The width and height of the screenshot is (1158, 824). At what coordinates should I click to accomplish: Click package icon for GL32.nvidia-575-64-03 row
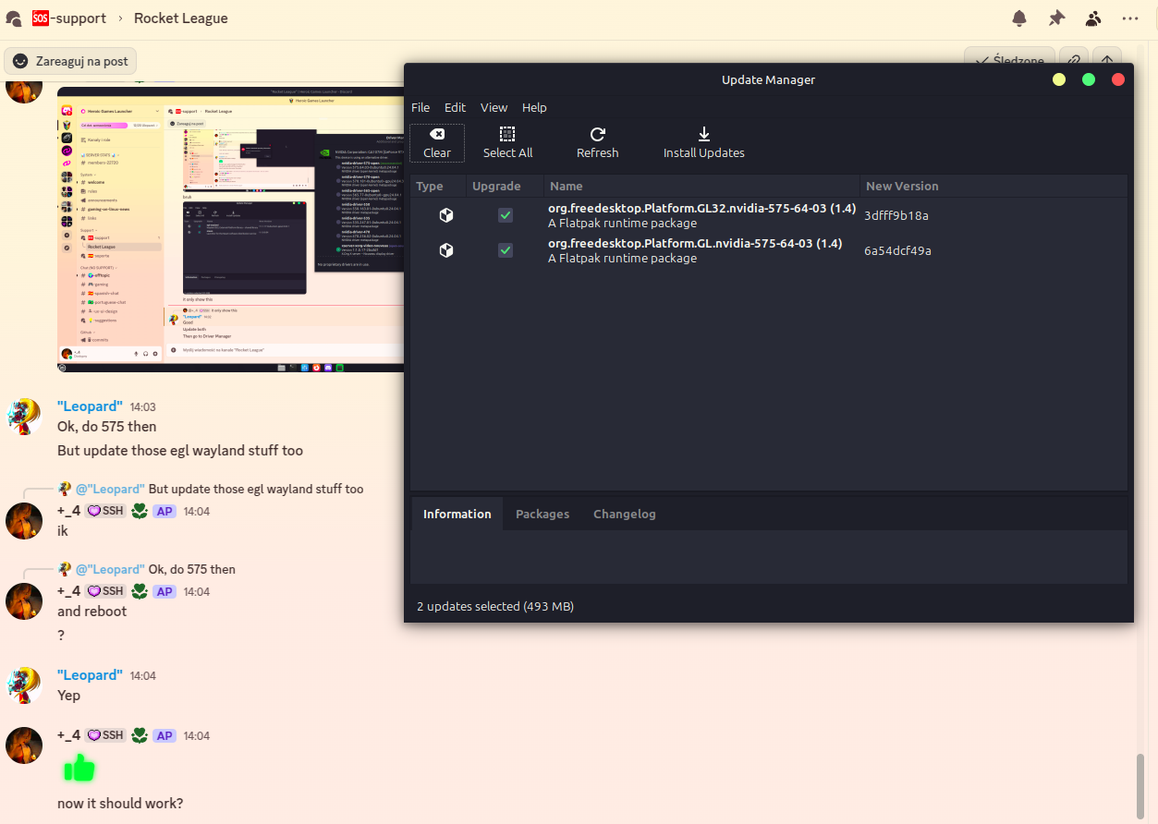(x=446, y=215)
